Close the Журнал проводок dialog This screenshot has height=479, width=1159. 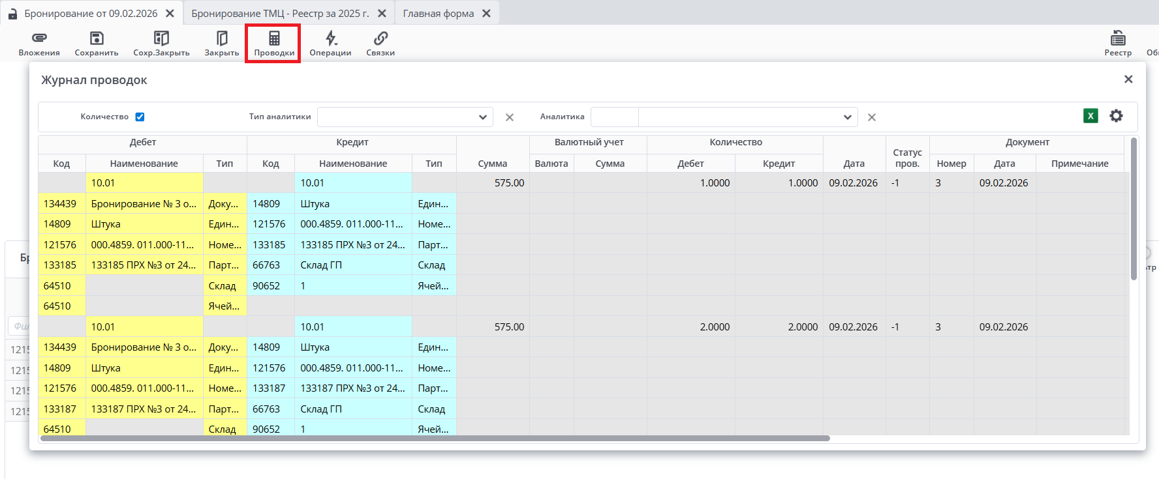1128,79
